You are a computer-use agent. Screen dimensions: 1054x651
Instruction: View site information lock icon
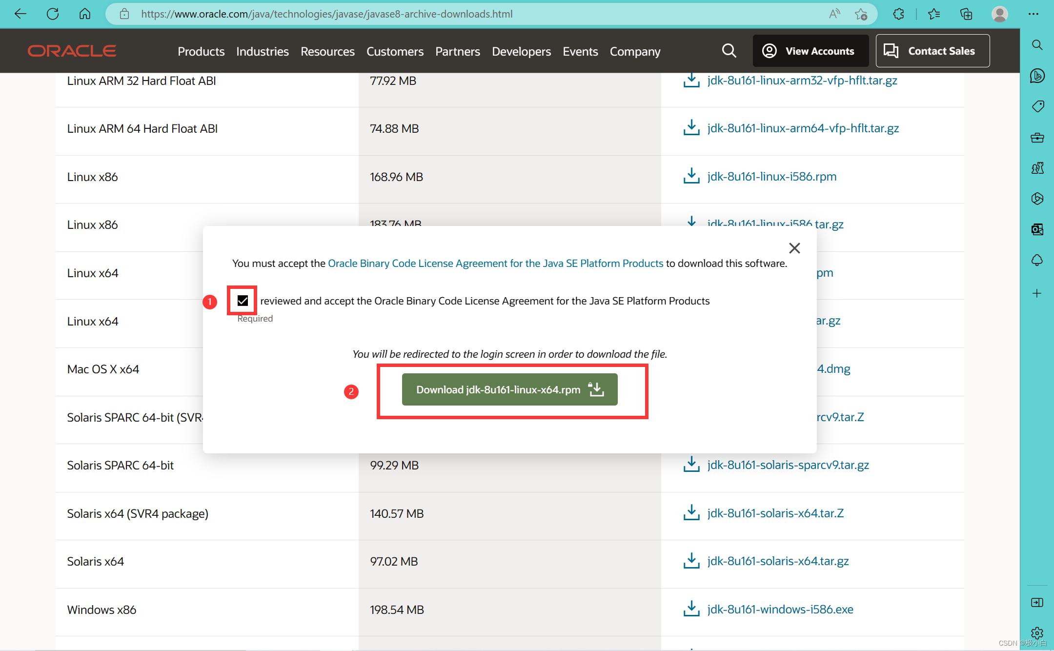coord(124,14)
